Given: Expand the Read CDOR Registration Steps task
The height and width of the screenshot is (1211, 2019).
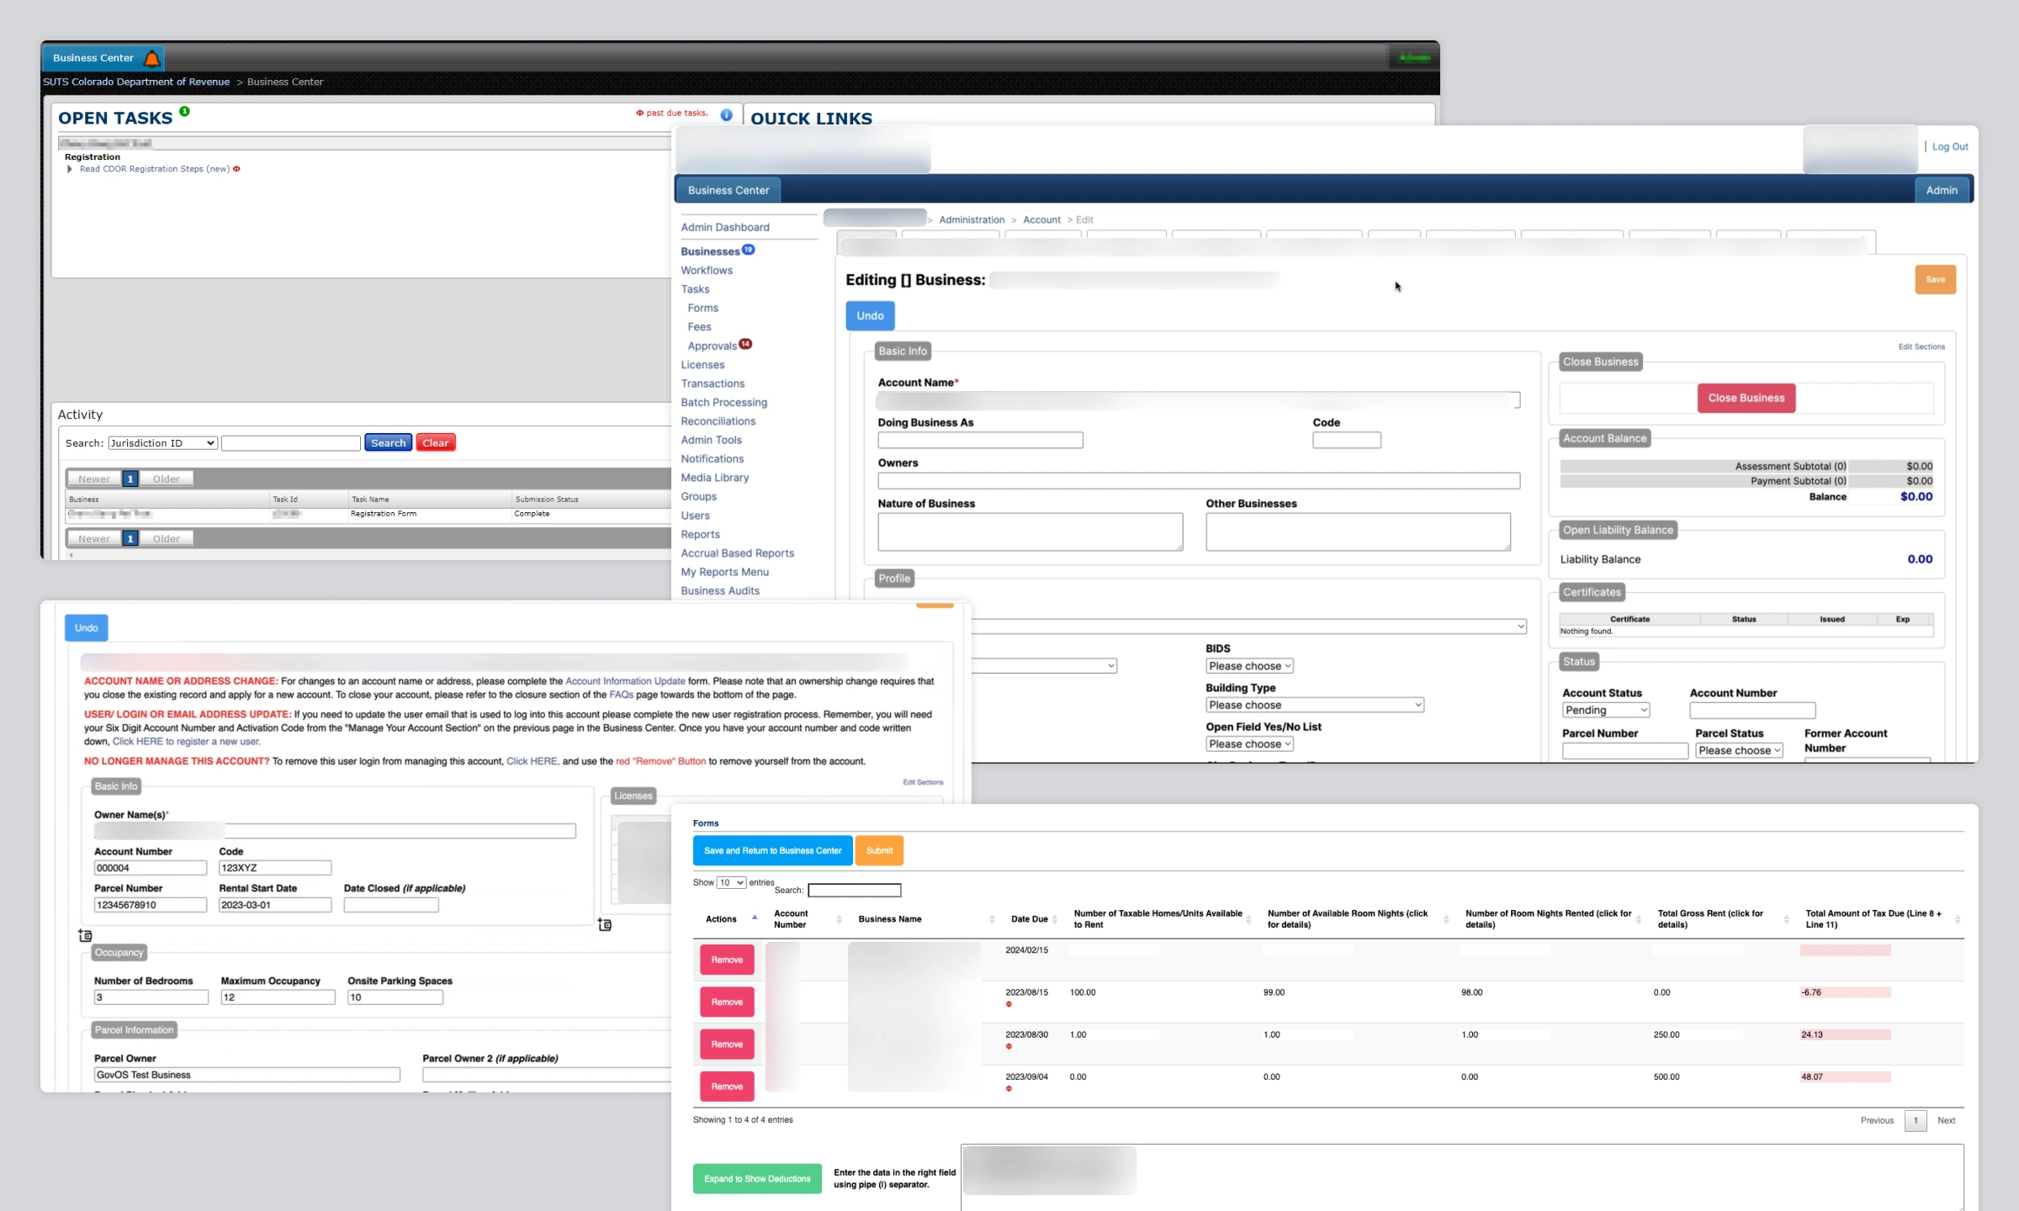Looking at the screenshot, I should click(70, 169).
